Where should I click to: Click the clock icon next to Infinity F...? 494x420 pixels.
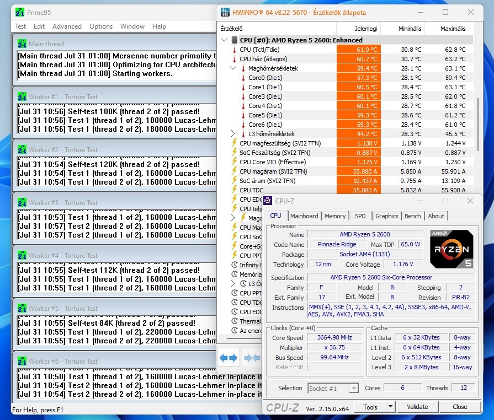235,265
